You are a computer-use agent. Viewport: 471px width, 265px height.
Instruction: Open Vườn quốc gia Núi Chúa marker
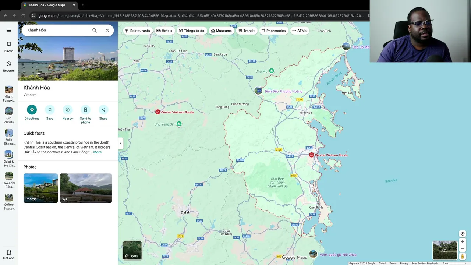pyautogui.click(x=313, y=254)
